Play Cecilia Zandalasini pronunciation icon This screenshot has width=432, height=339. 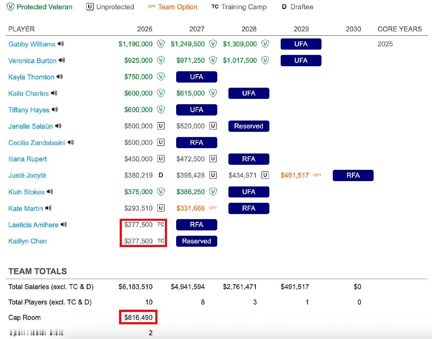71,143
